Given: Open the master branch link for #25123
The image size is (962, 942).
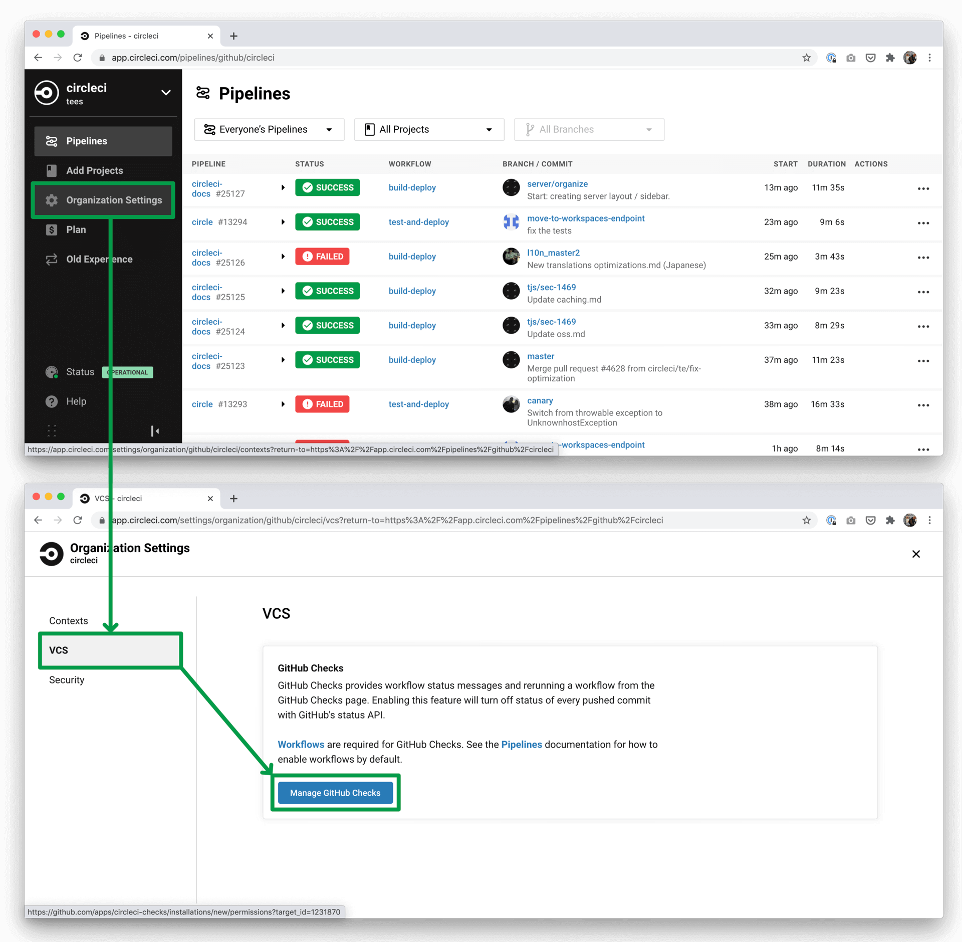Looking at the screenshot, I should (541, 356).
